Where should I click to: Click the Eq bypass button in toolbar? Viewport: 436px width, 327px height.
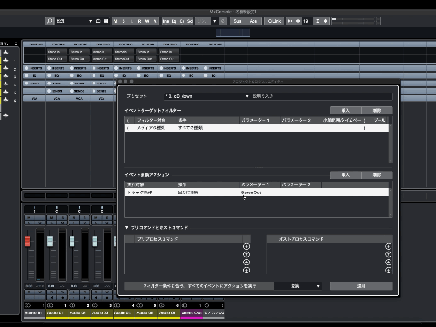(x=173, y=21)
